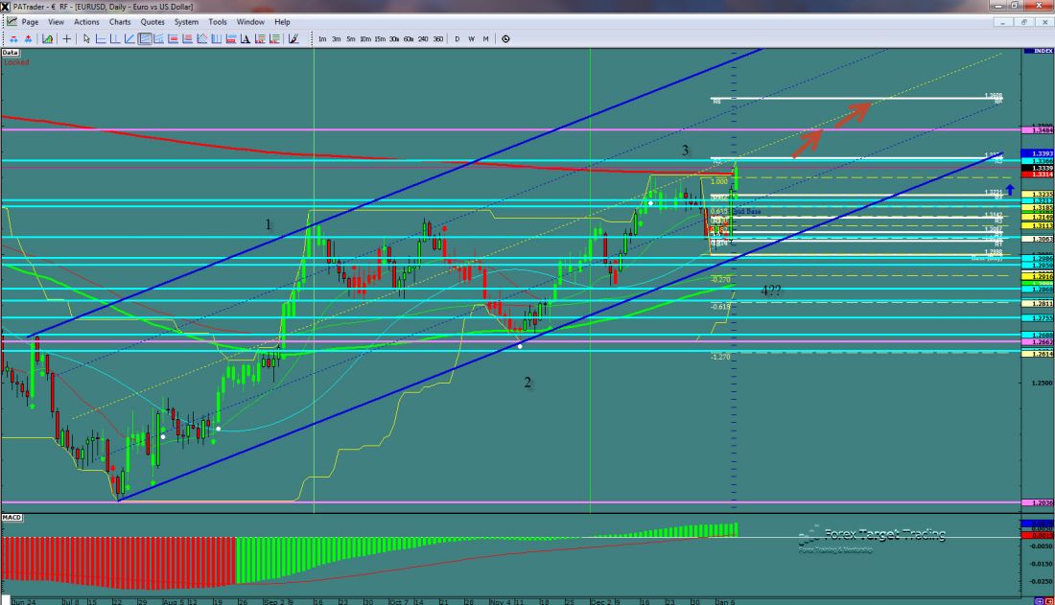1055x605 pixels.
Task: Open the Tools menu
Action: pyautogui.click(x=218, y=21)
